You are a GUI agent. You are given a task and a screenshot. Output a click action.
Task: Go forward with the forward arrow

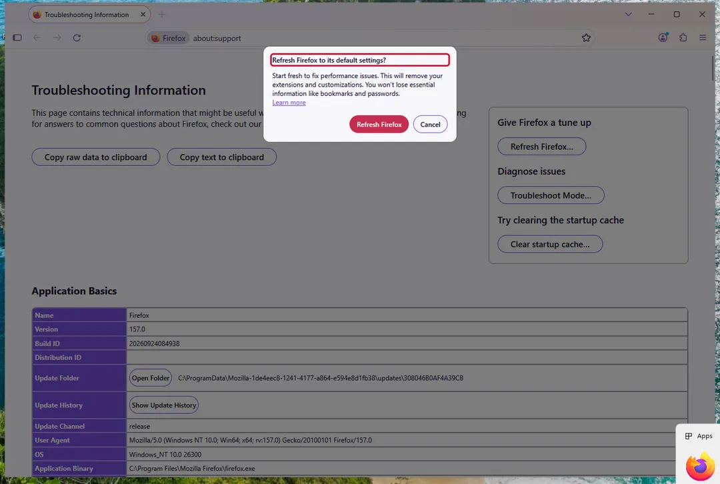[57, 37]
